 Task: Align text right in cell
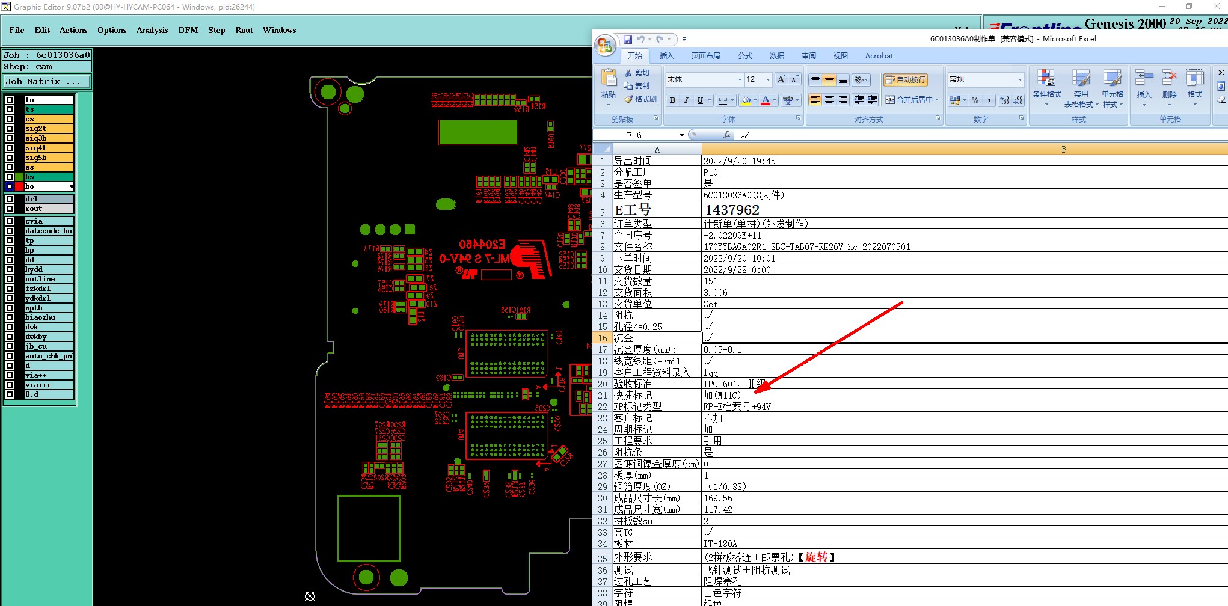tap(843, 100)
